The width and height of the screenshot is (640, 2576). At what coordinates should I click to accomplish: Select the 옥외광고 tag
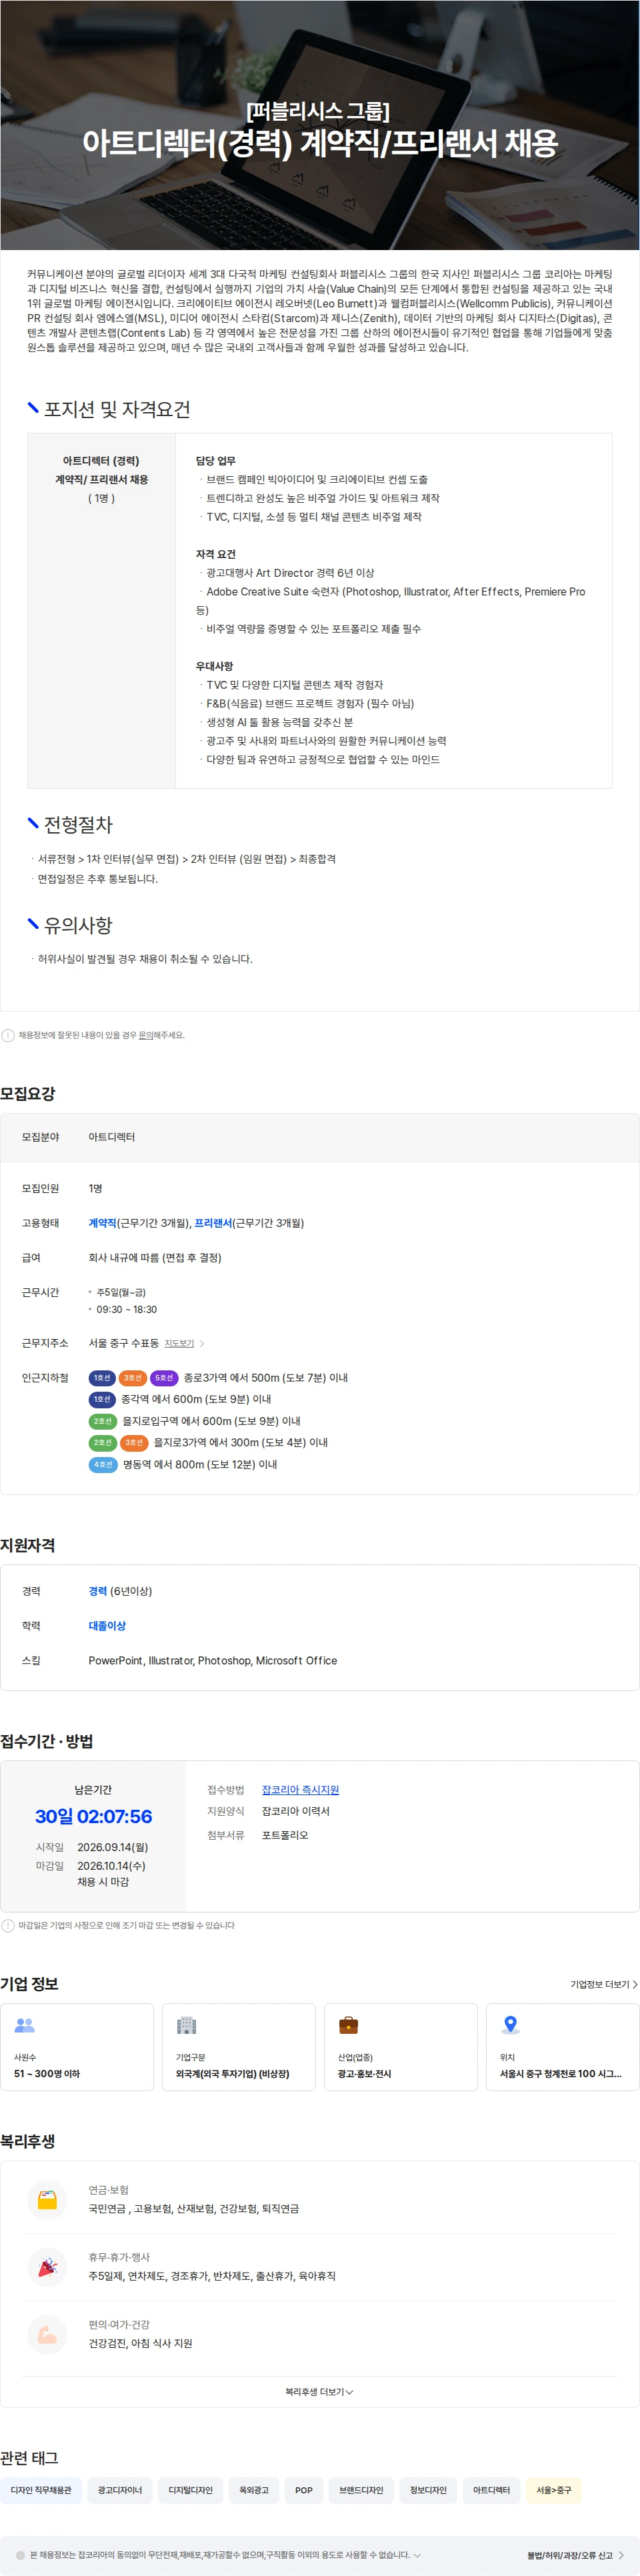click(254, 2490)
